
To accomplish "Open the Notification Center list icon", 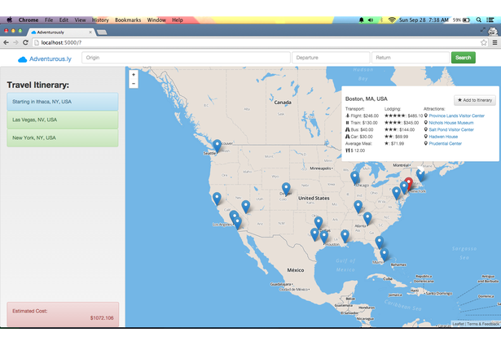I will click(x=490, y=20).
